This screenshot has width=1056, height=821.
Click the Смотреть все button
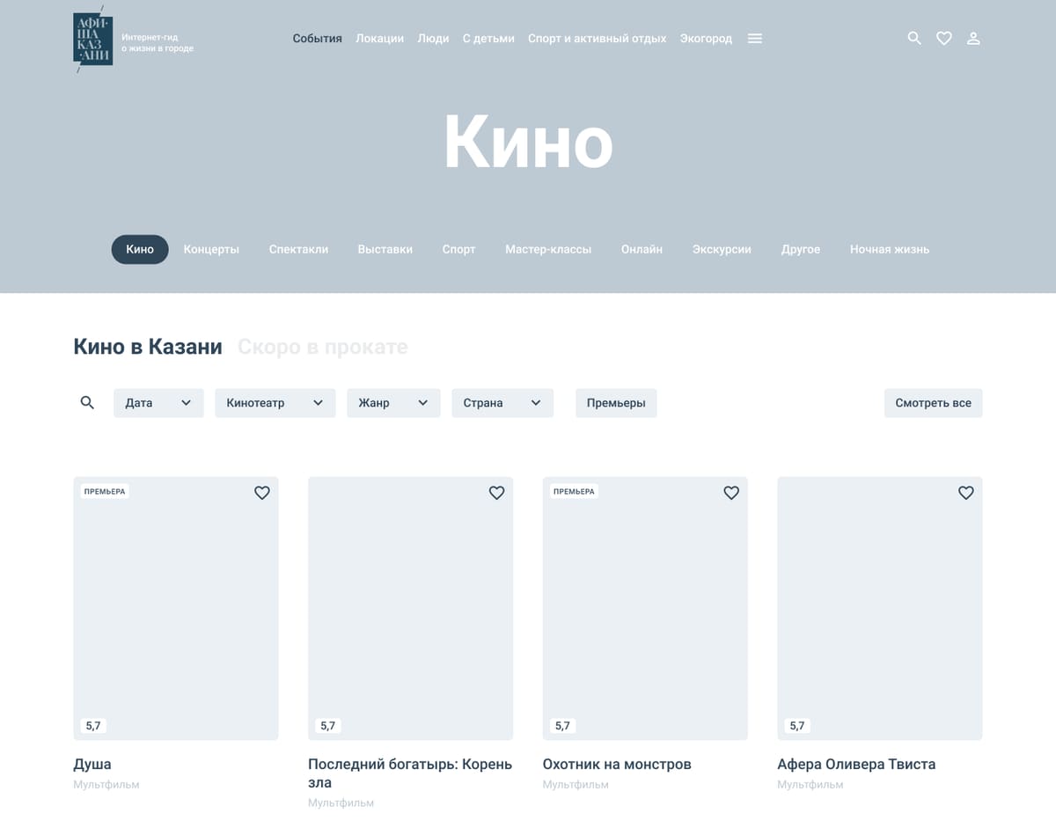tap(934, 403)
